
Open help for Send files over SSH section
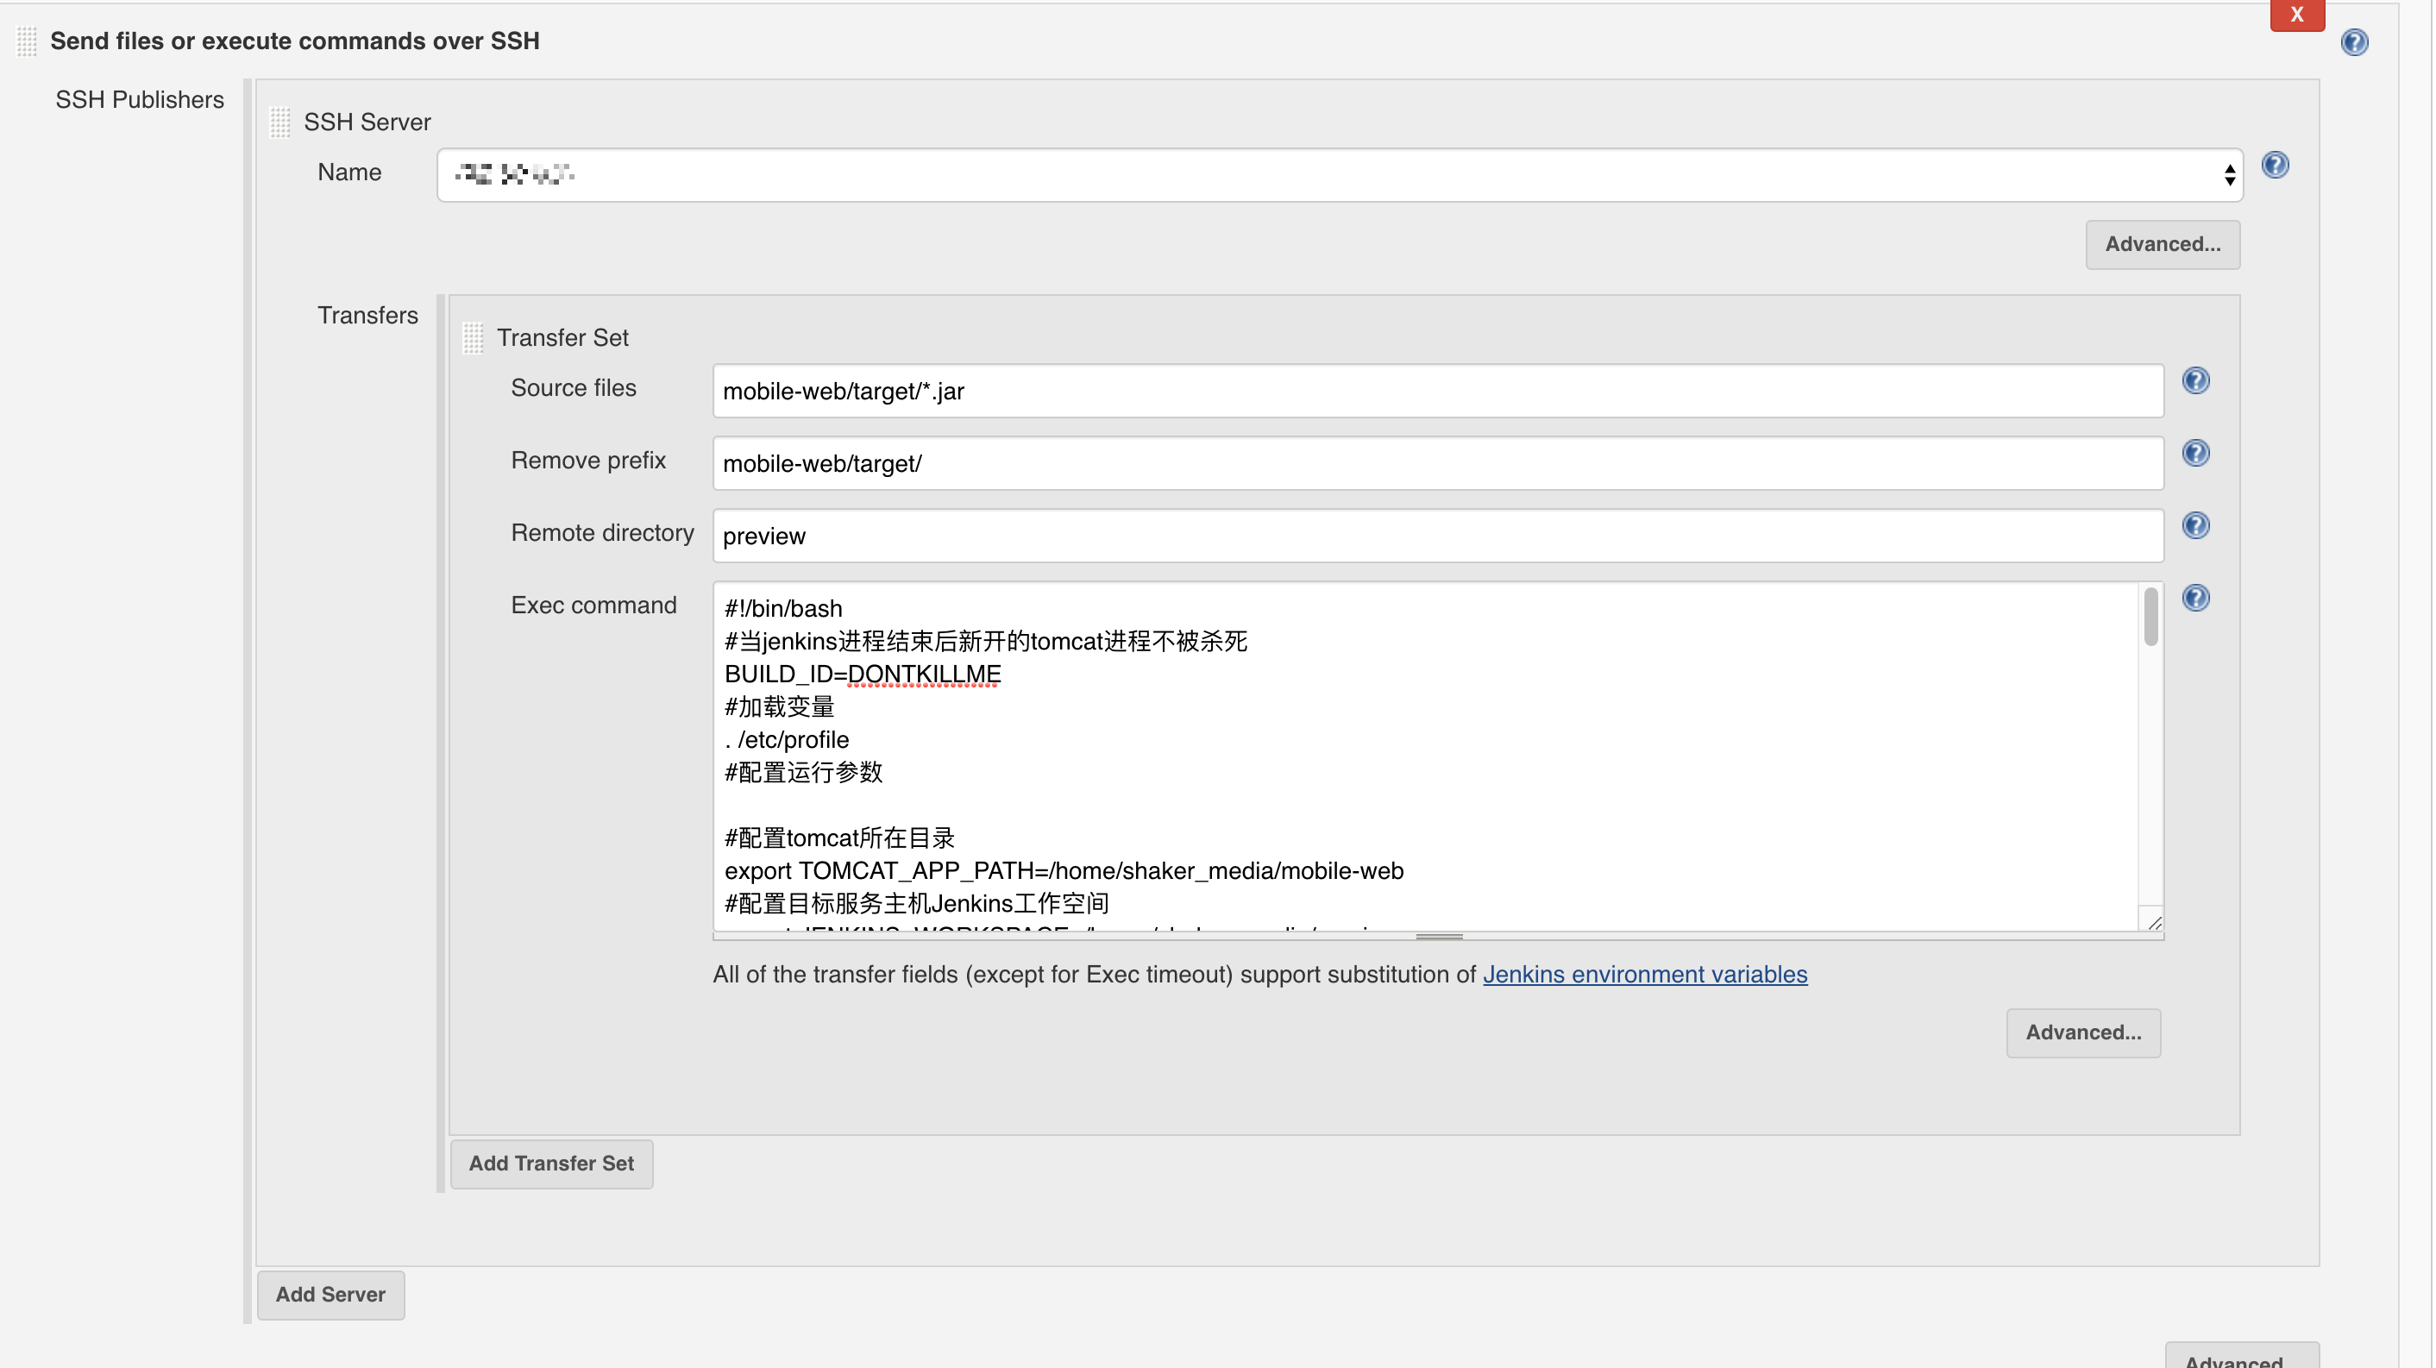(x=2354, y=42)
